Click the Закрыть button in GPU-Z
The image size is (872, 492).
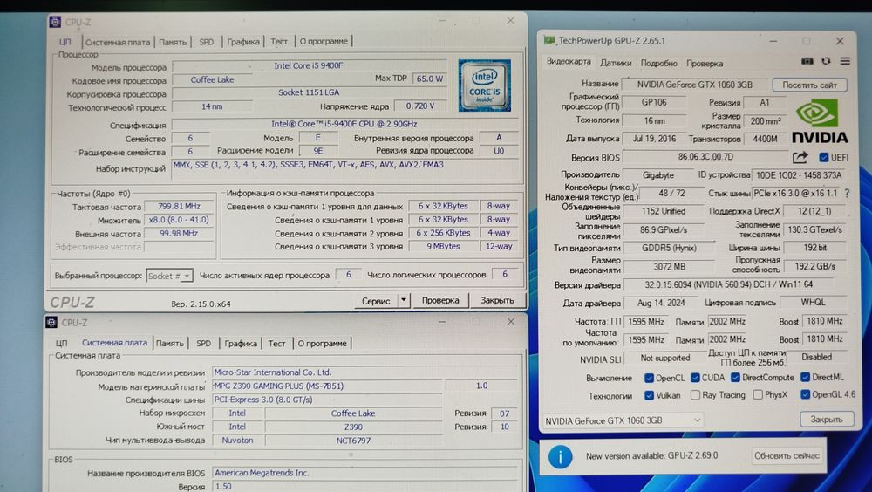click(827, 419)
